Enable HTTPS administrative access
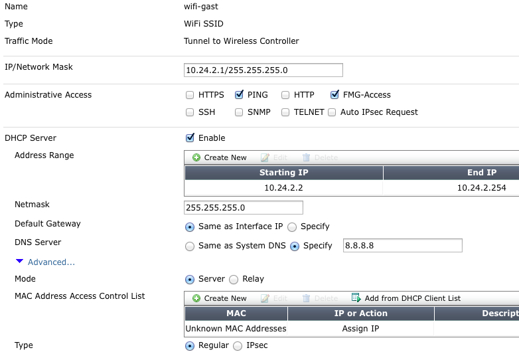The height and width of the screenshot is (354, 519). [x=190, y=95]
